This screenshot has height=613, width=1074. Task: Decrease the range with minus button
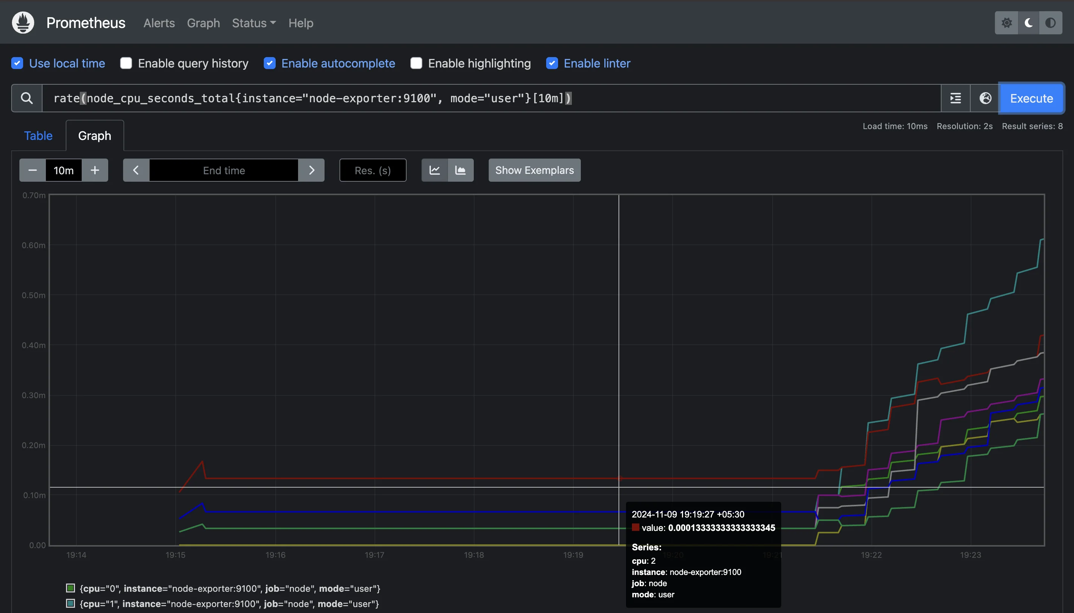(32, 170)
